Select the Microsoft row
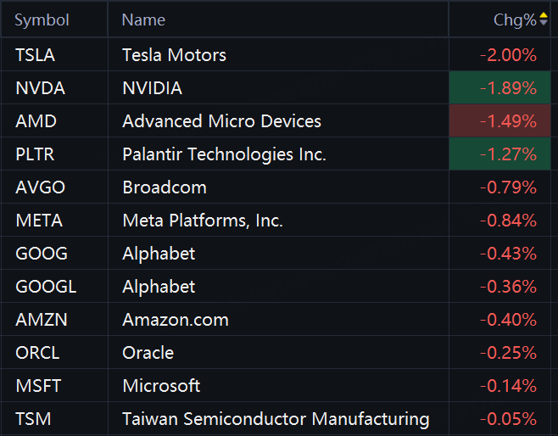This screenshot has width=558, height=436. click(x=161, y=386)
